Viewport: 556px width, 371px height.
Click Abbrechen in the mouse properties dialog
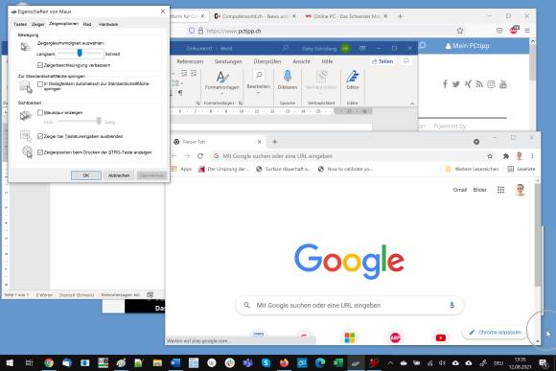click(x=119, y=175)
